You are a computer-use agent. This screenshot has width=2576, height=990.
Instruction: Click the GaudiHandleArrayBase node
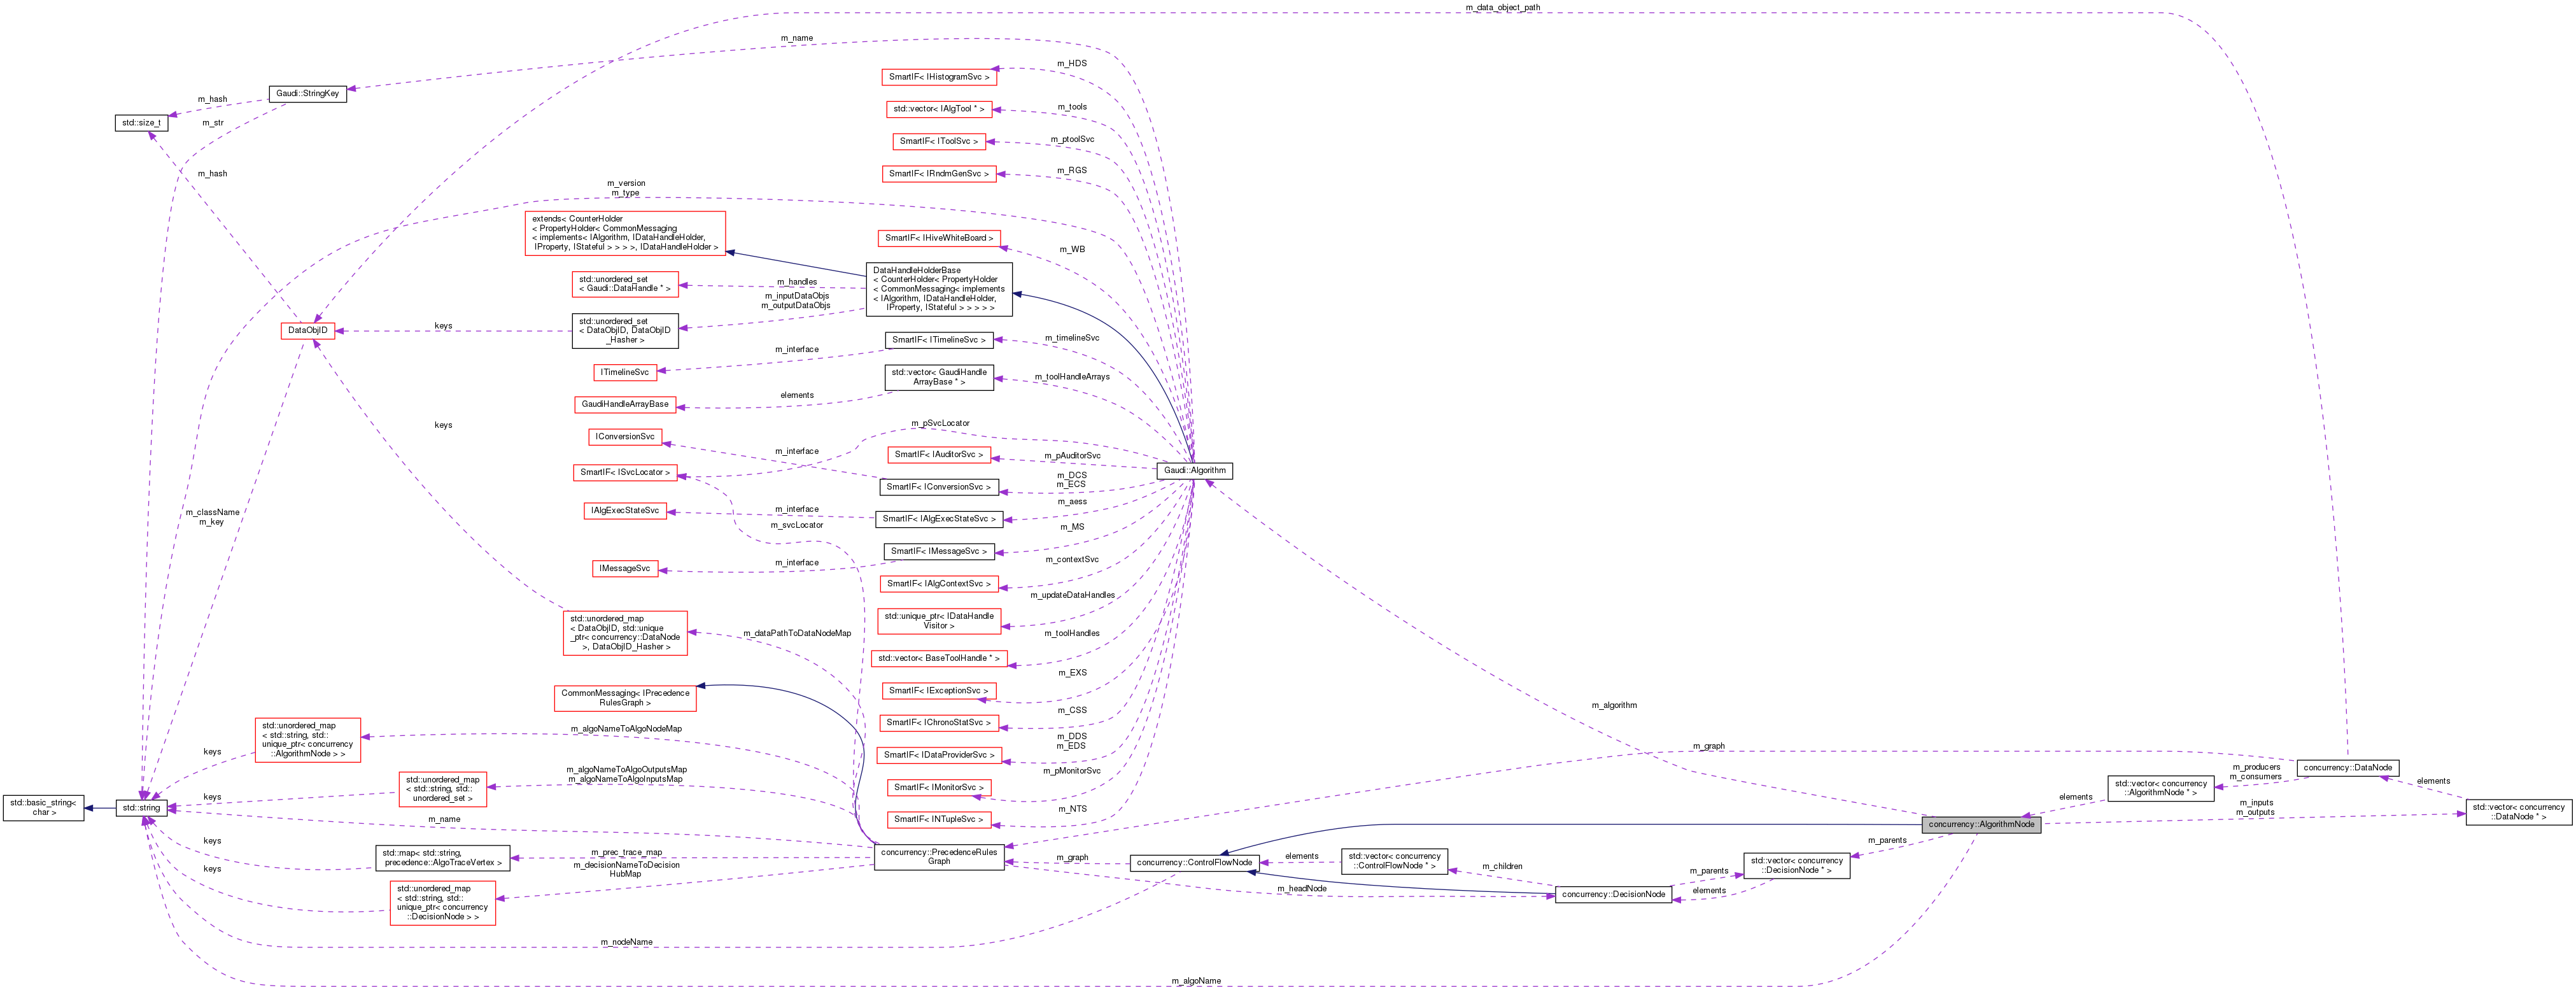point(626,404)
